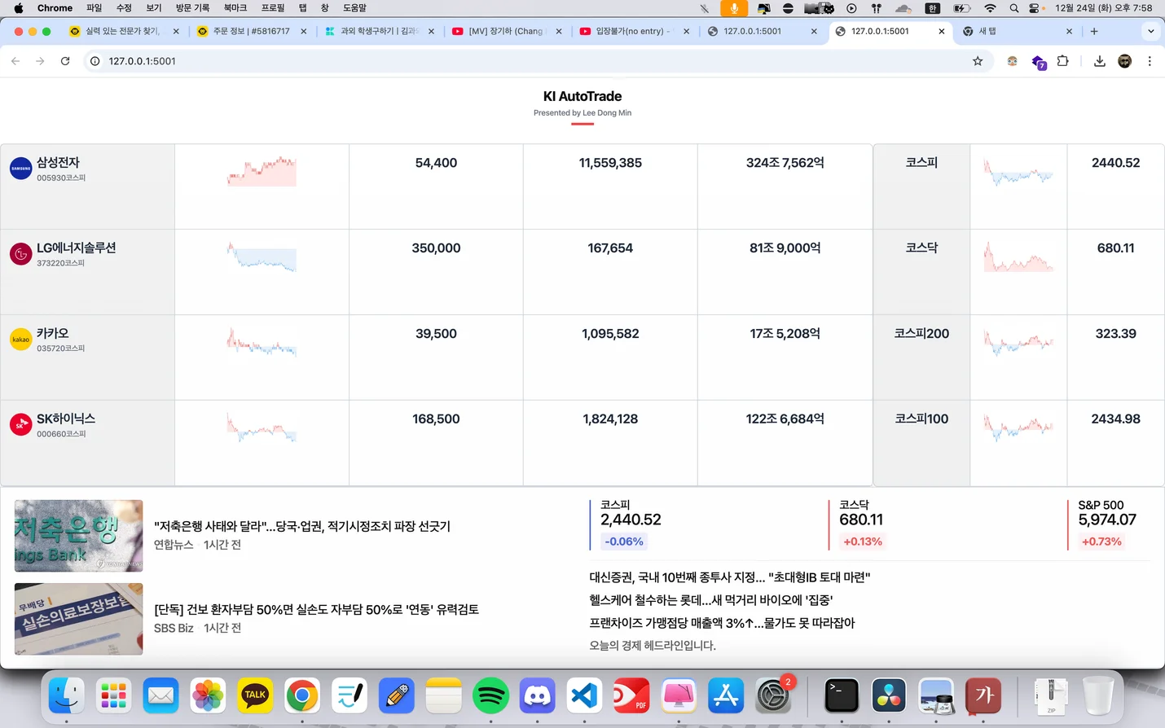The height and width of the screenshot is (728, 1165).
Task: Click LG에너지솔루션 volume 167,654
Action: (x=610, y=248)
